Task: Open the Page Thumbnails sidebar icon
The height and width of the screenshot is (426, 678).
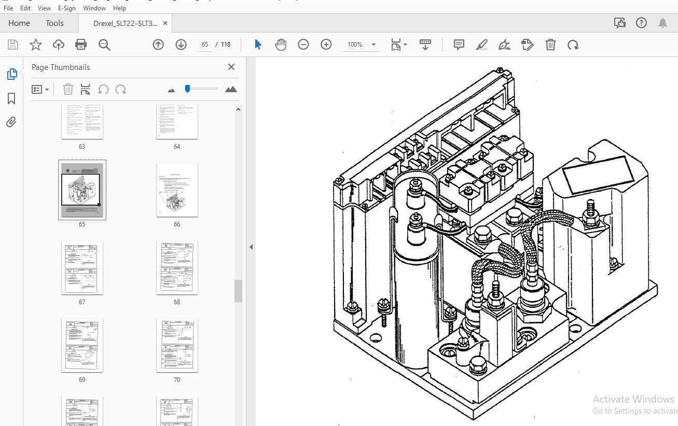Action: click(x=11, y=74)
